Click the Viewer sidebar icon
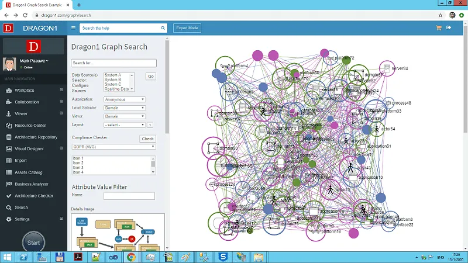This screenshot has width=468, height=263. 9,113
